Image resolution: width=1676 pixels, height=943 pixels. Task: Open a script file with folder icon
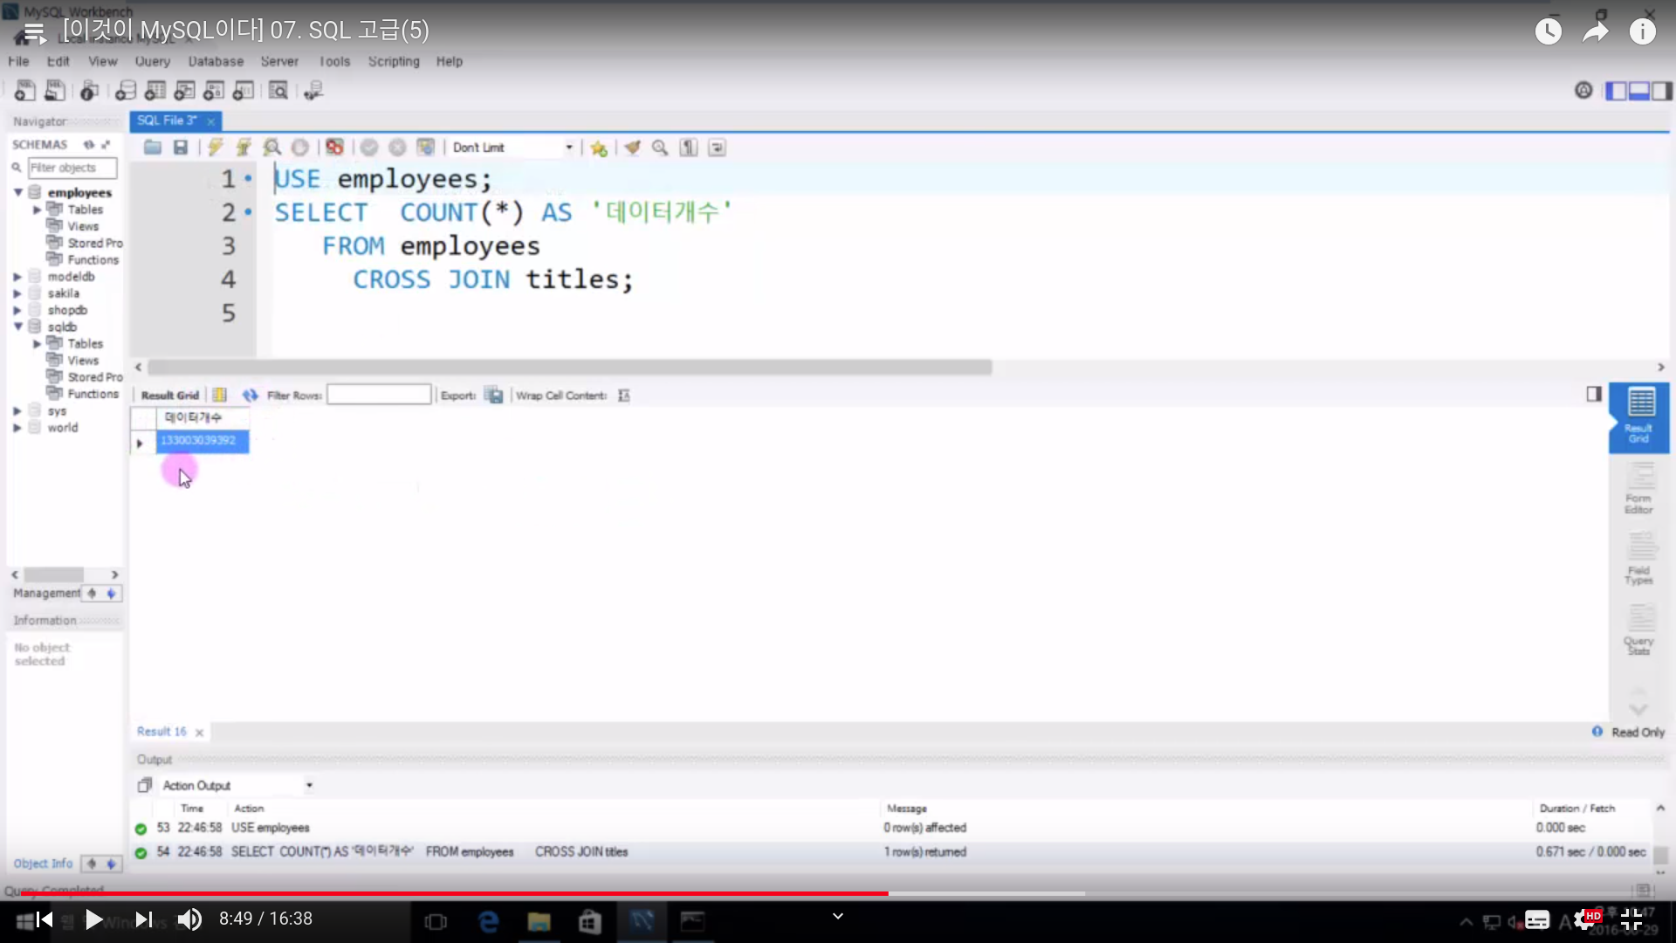pyautogui.click(x=152, y=148)
